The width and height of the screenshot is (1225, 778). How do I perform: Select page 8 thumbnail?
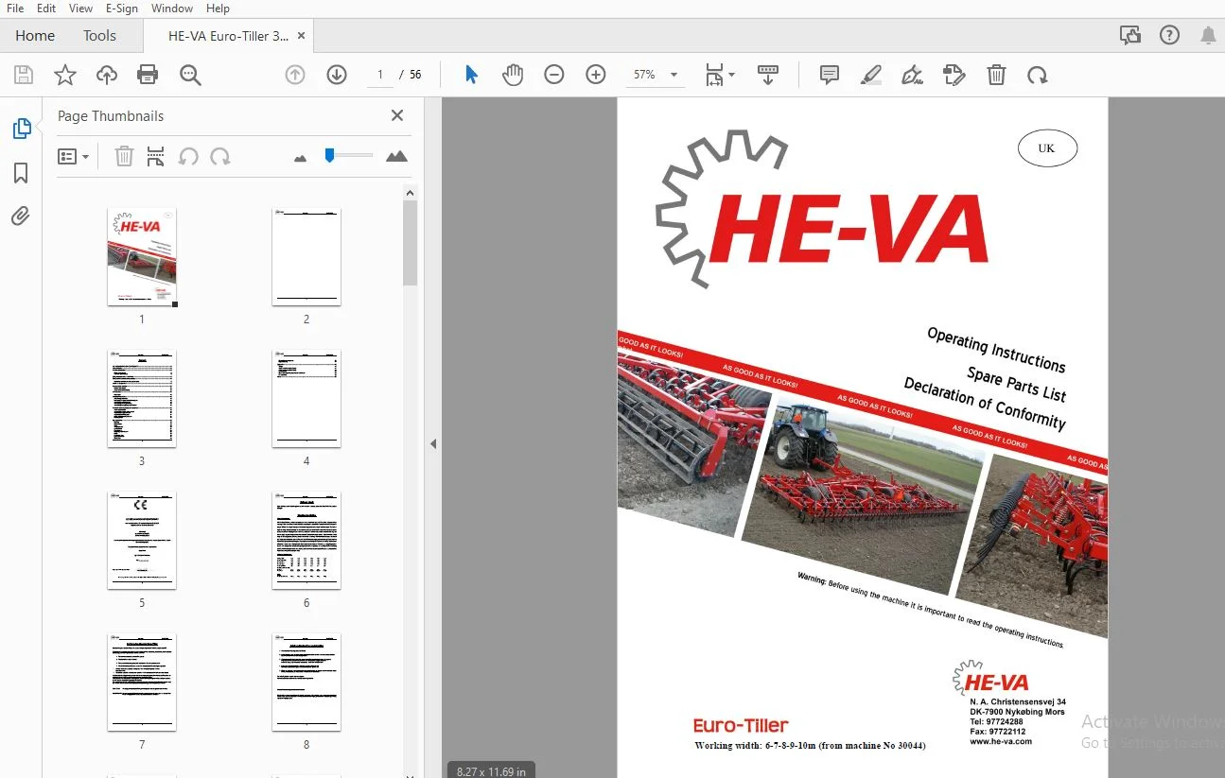pos(306,683)
